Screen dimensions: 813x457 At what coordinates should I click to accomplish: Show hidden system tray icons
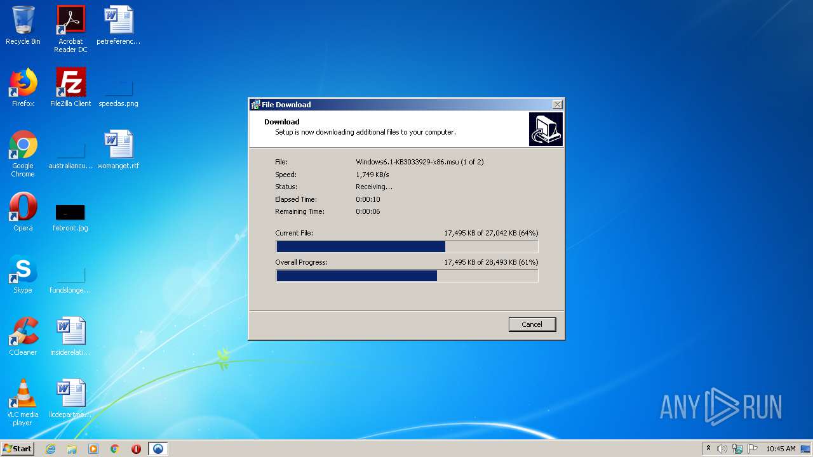[708, 449]
